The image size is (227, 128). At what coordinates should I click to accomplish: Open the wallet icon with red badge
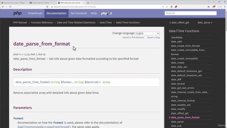(214, 7)
